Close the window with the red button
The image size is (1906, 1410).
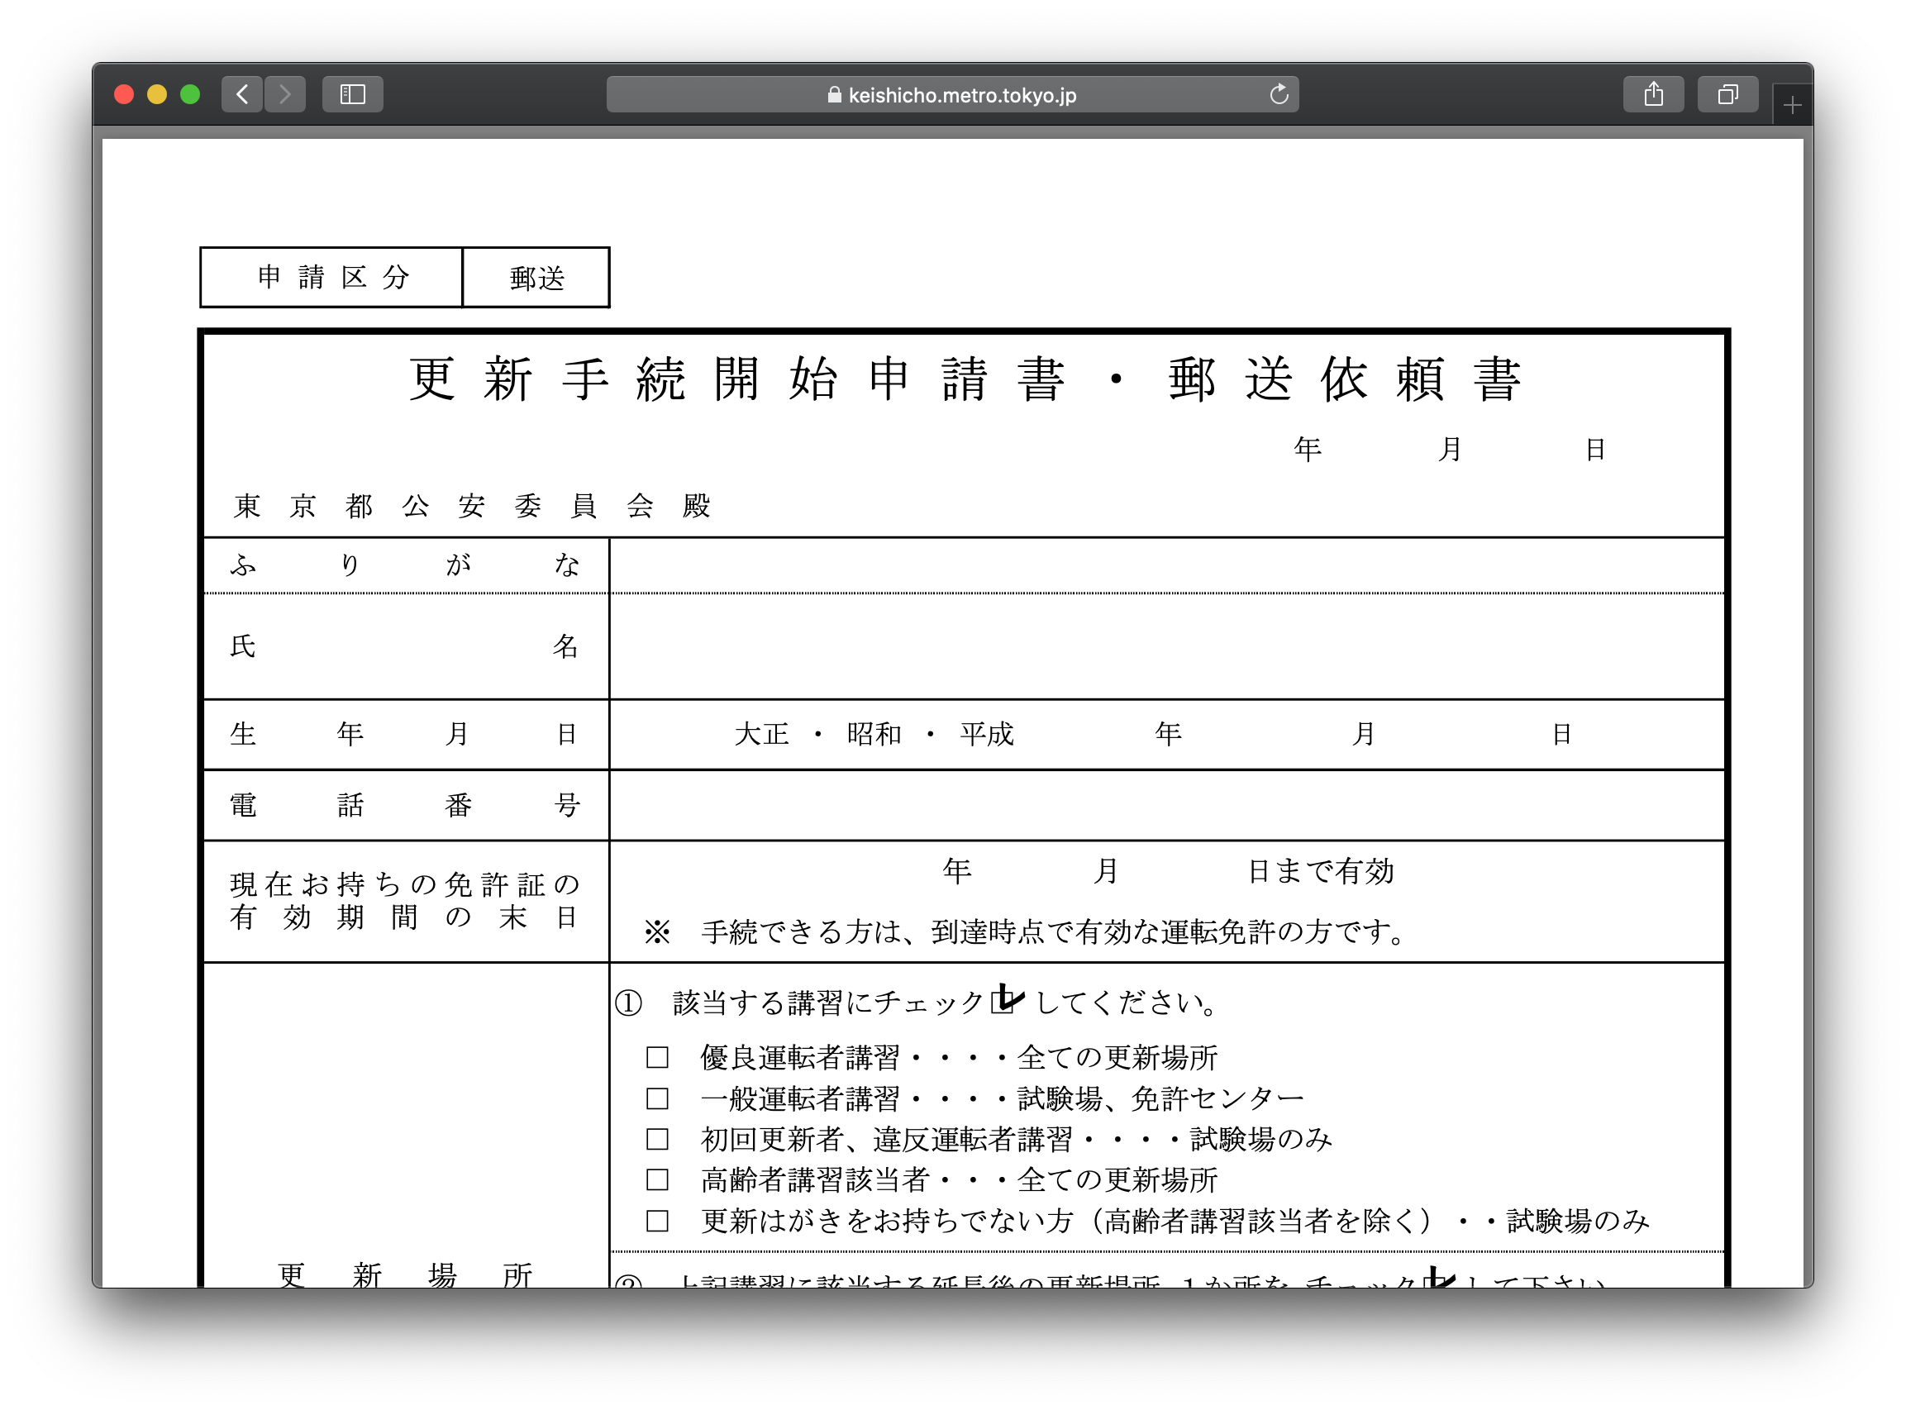click(124, 94)
